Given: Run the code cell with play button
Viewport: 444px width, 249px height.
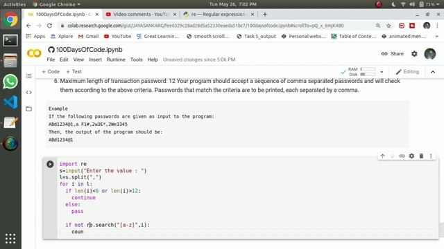Looking at the screenshot, I should point(50,164).
